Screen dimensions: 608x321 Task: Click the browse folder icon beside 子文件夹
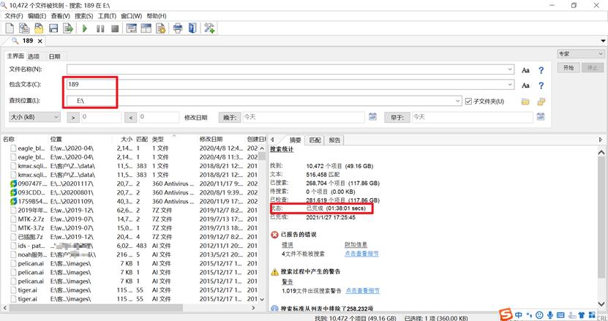tap(525, 101)
